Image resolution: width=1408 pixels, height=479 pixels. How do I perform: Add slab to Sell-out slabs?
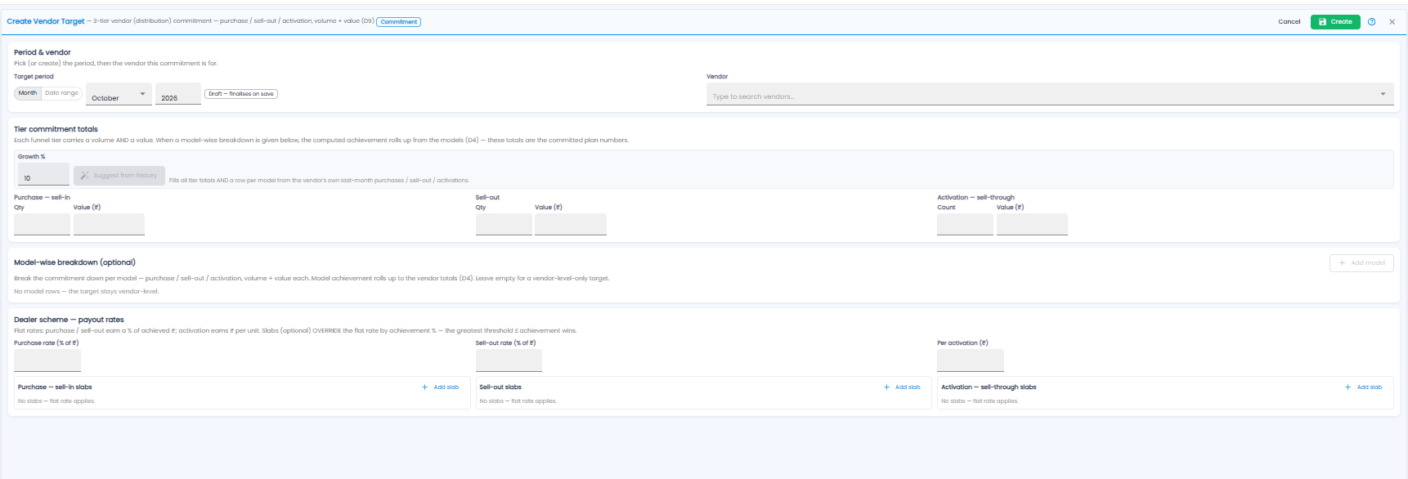tap(902, 387)
